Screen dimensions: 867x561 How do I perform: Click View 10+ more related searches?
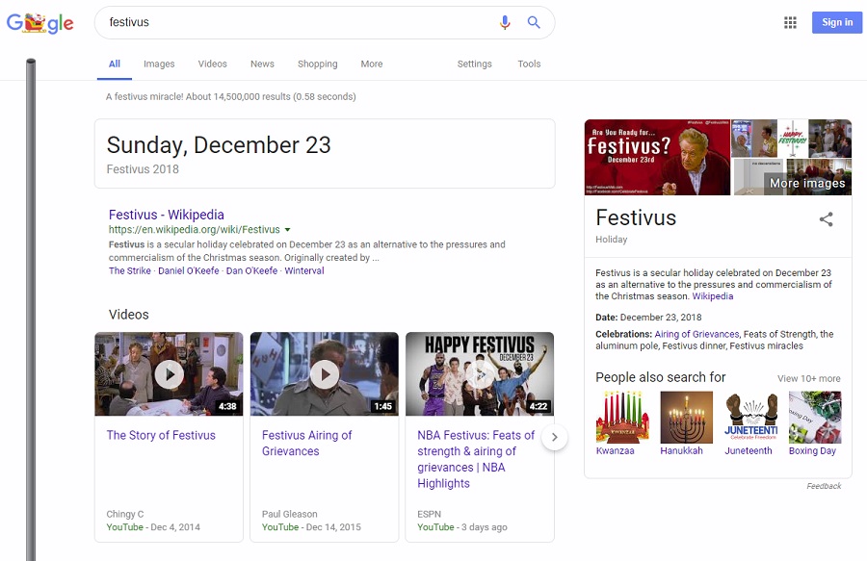click(809, 379)
